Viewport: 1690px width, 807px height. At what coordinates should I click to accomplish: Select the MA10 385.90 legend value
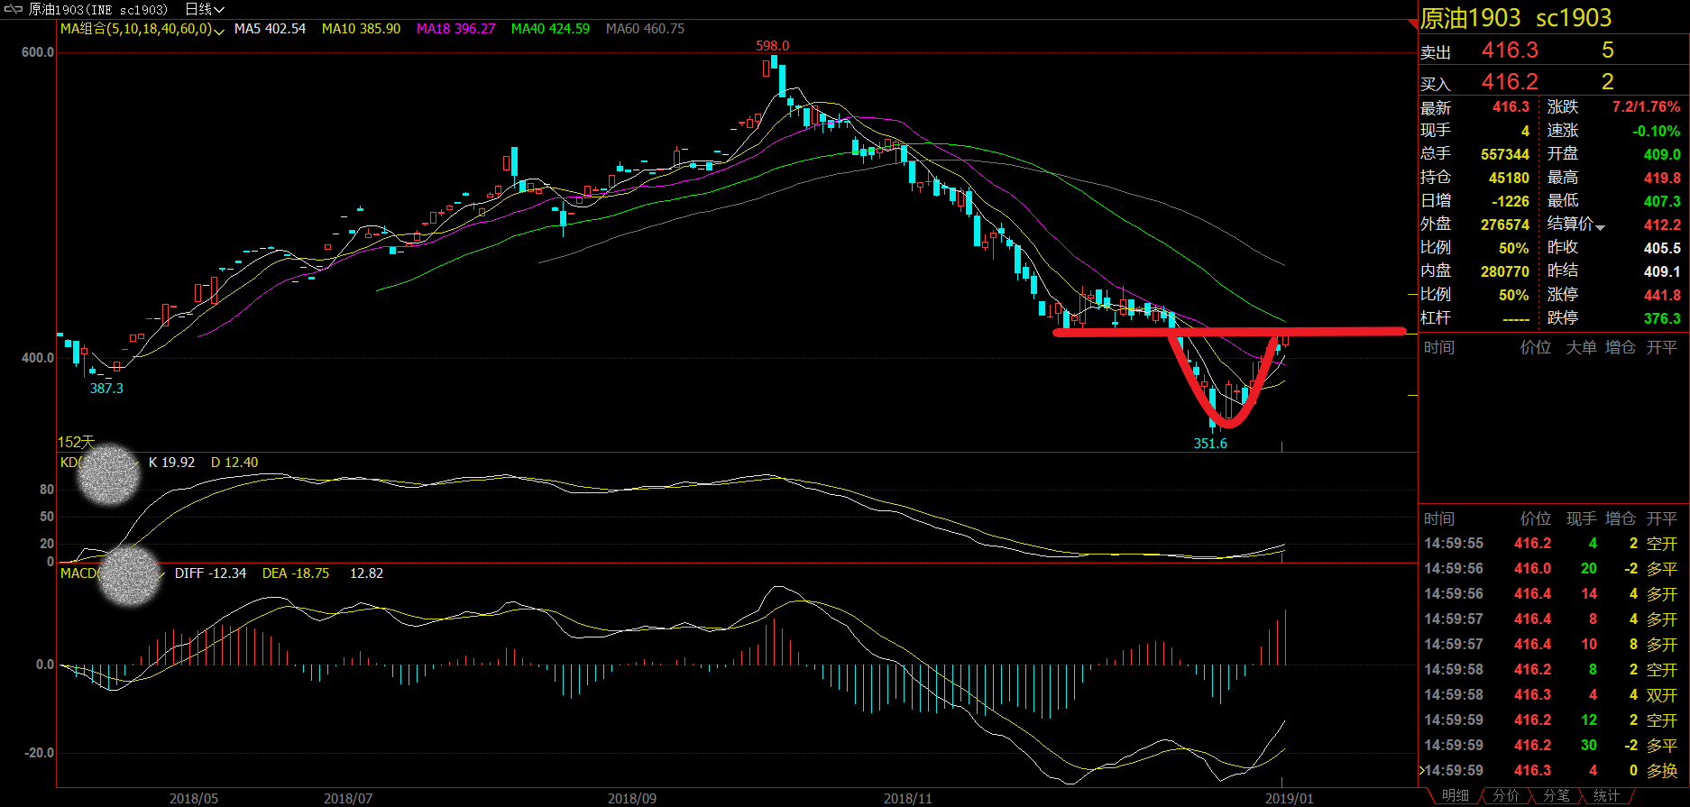pos(361,29)
